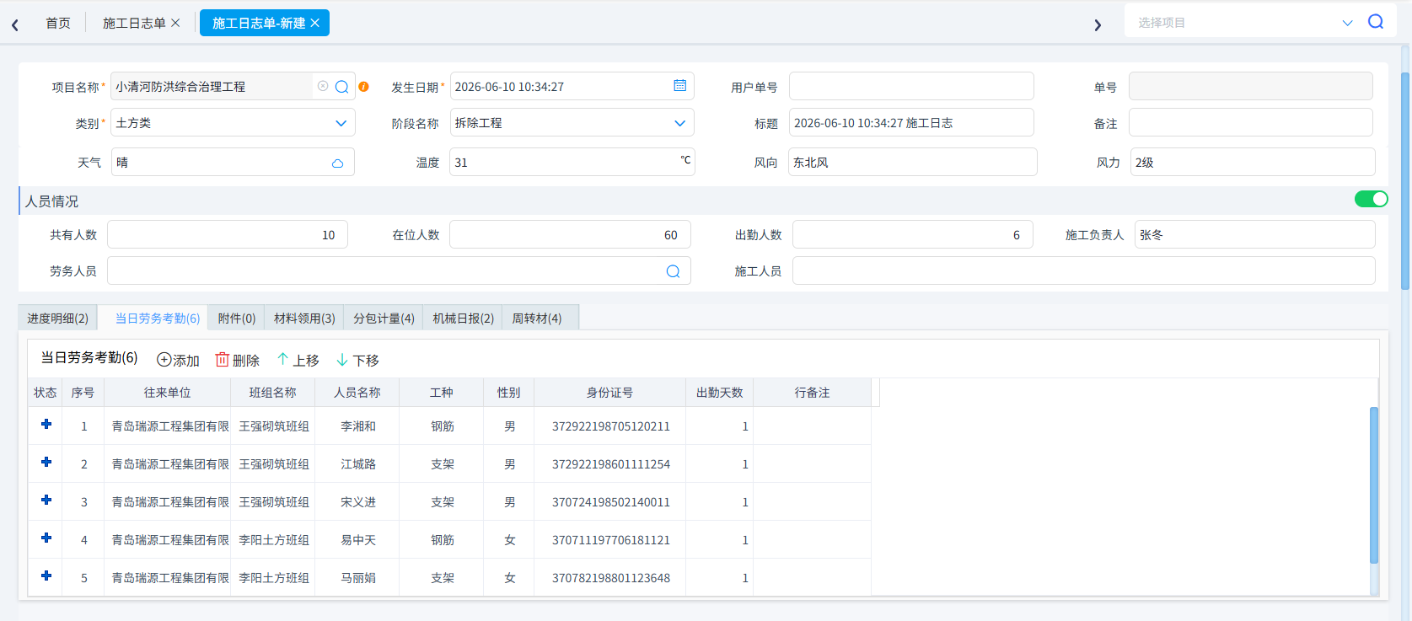Click the search icon in project name field
Screen dimensions: 1412x621
tap(341, 87)
